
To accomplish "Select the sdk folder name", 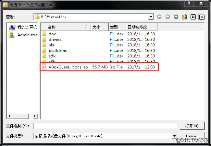I will click(52, 56).
